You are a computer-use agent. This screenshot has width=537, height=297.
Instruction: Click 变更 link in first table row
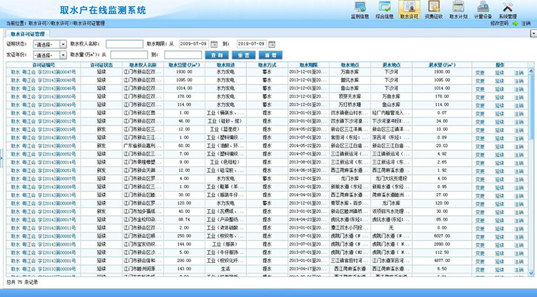(479, 71)
